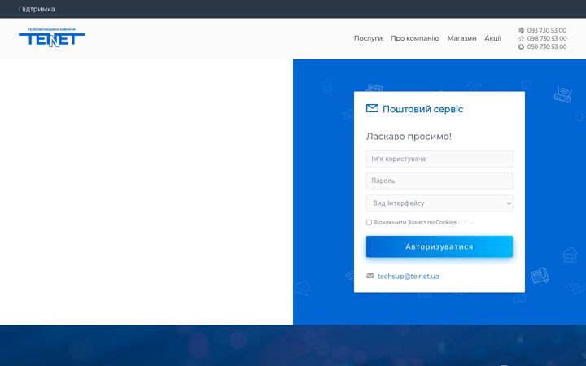Call the phone number 093 730 53 00
Screen dimensions: 586x366
[x=547, y=30]
